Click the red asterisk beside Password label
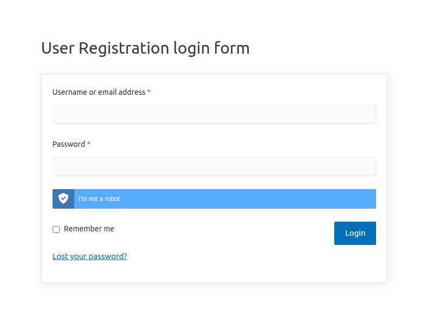The height and width of the screenshot is (323, 427). pos(89,144)
